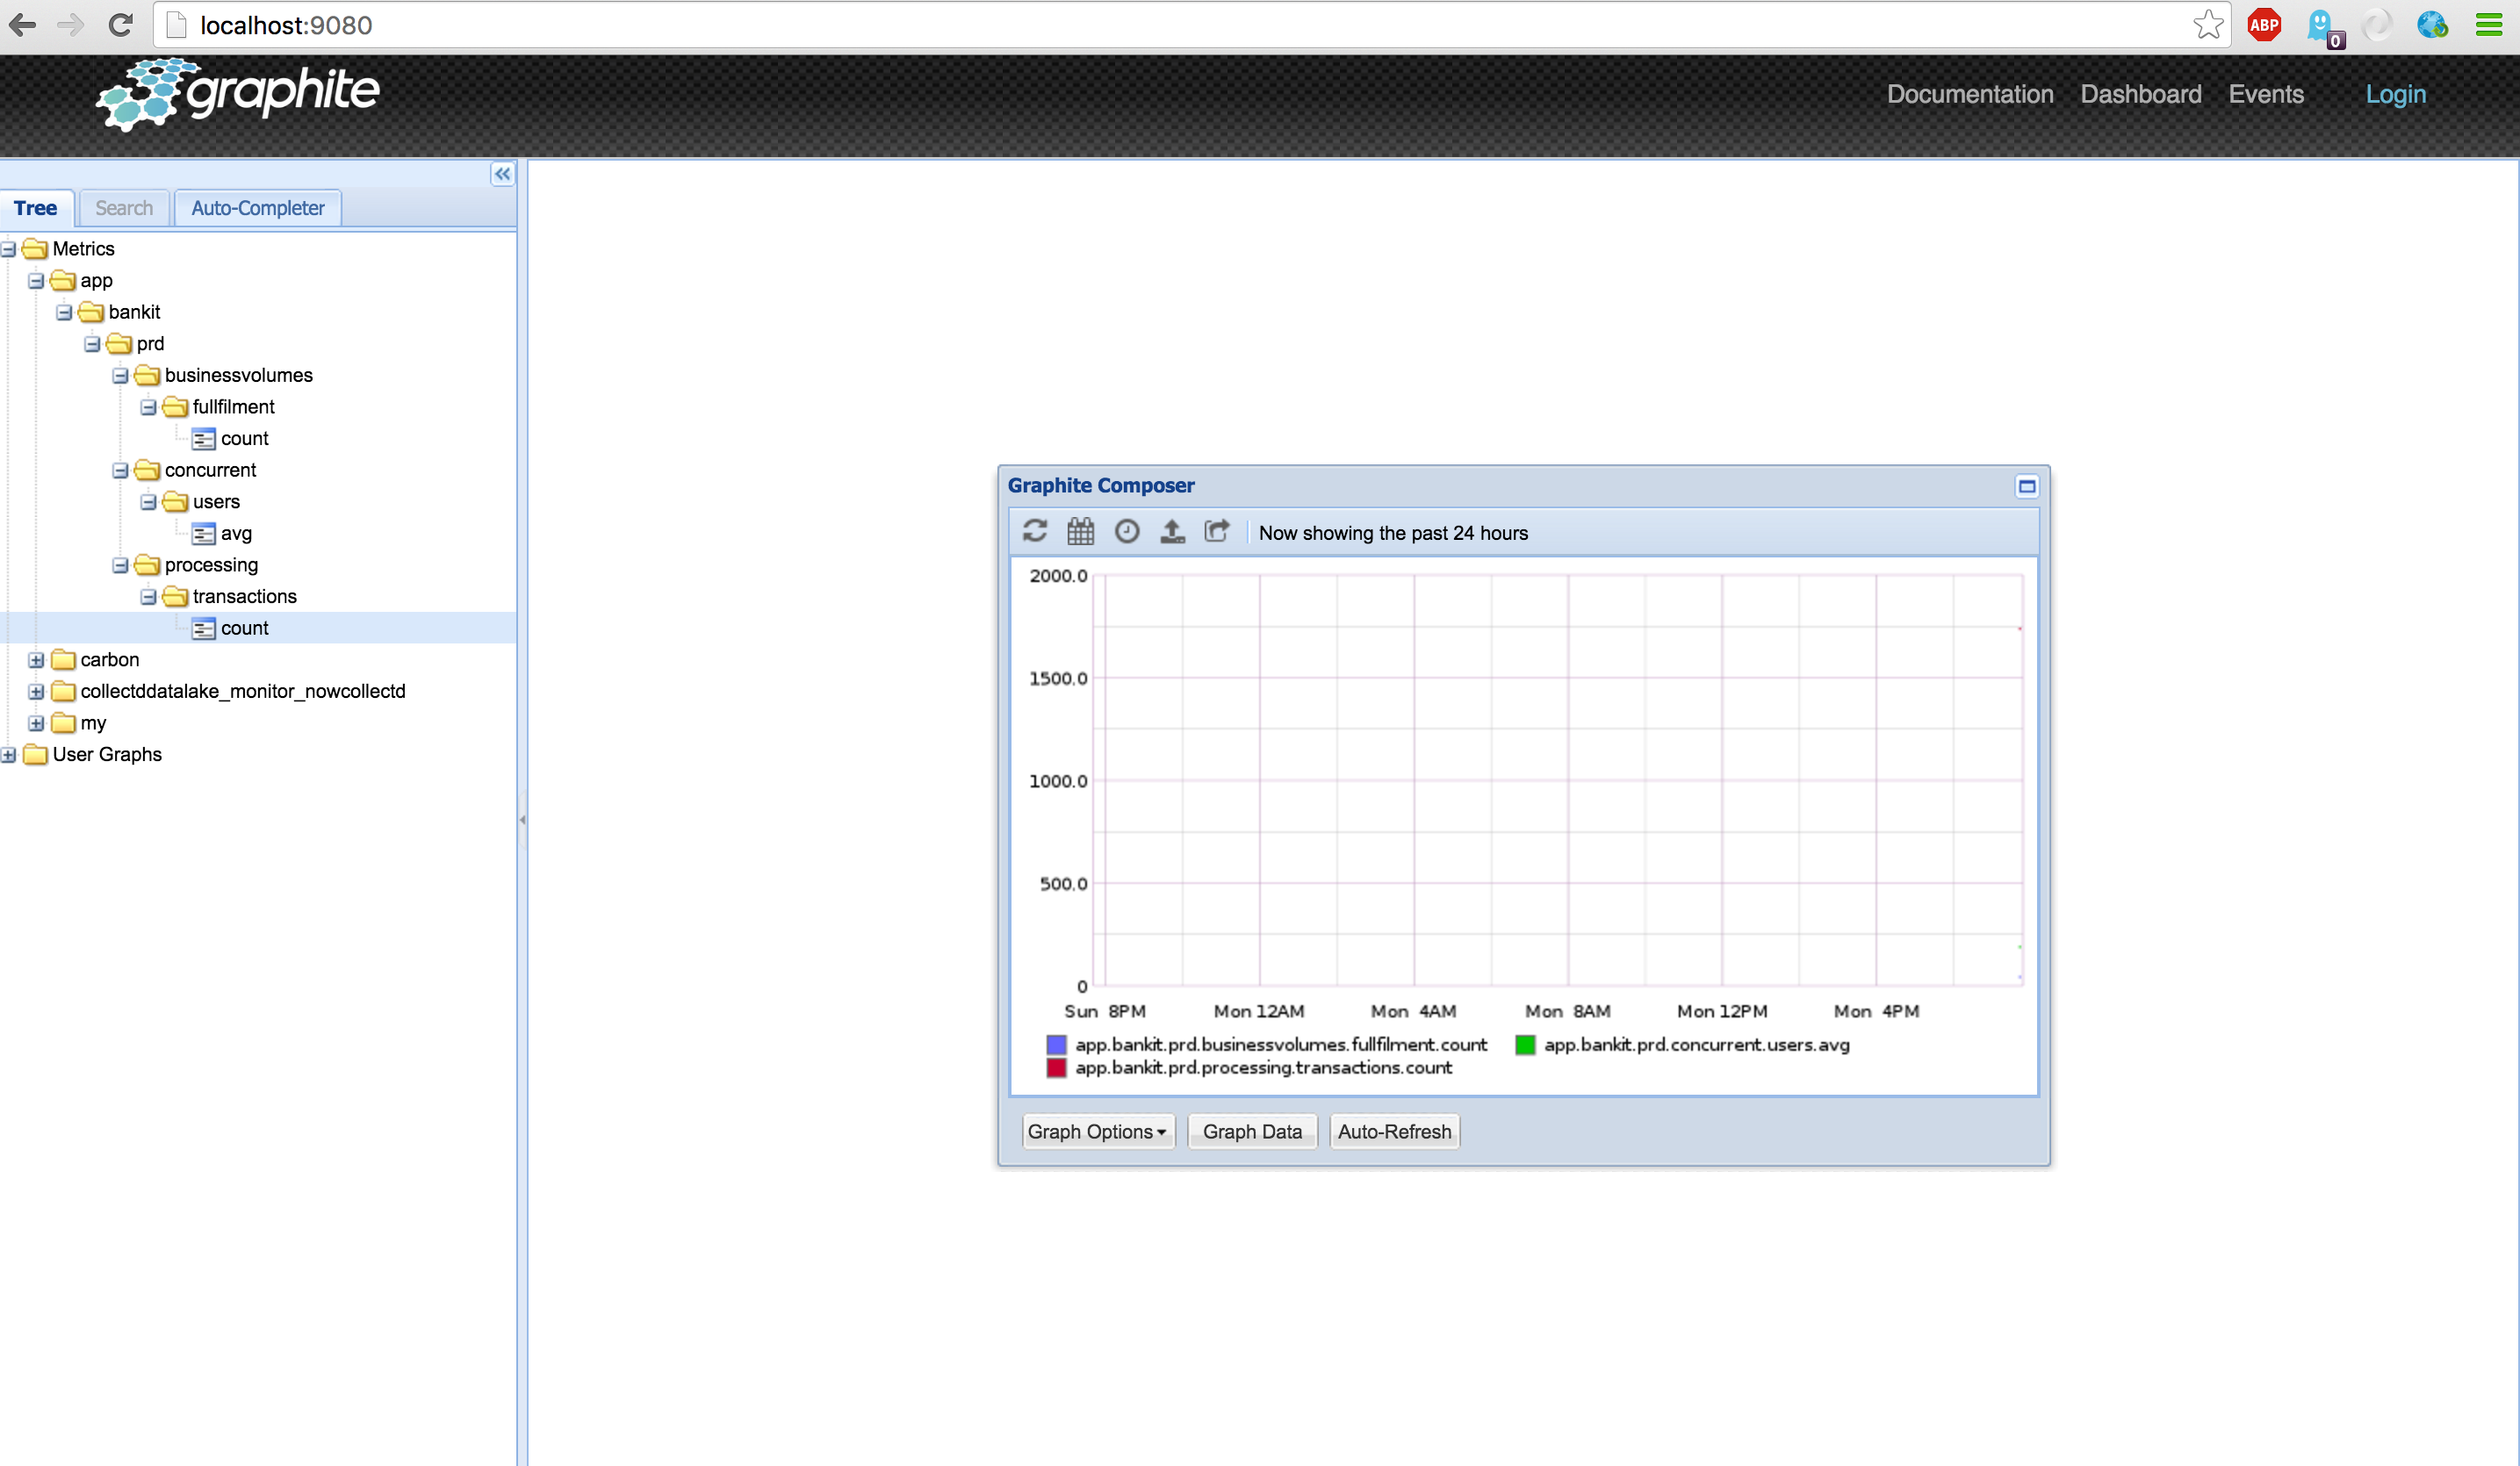Expand the carbon folder in tree
2520x1466 pixels.
[36, 660]
